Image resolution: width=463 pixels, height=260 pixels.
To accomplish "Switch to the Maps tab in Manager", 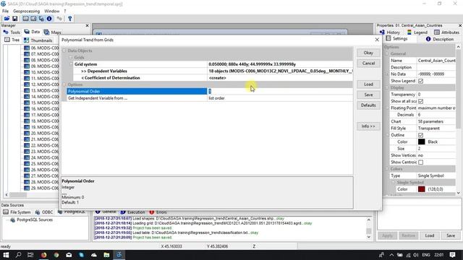I will click(x=53, y=32).
